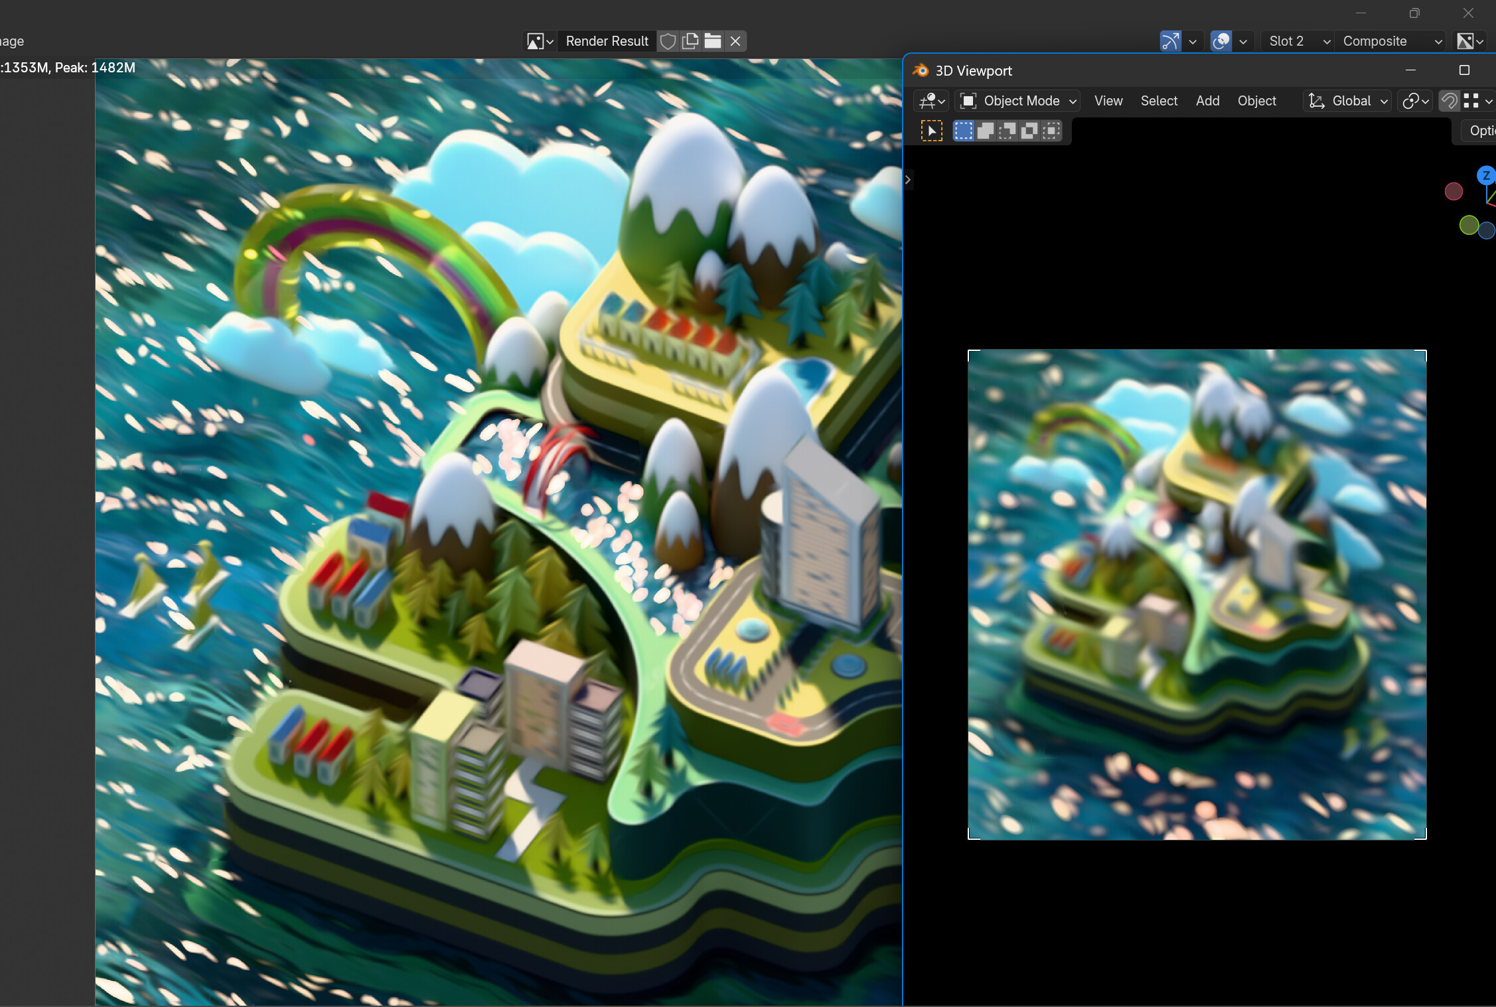Click the red negative X axis gizmo circle

pos(1454,192)
